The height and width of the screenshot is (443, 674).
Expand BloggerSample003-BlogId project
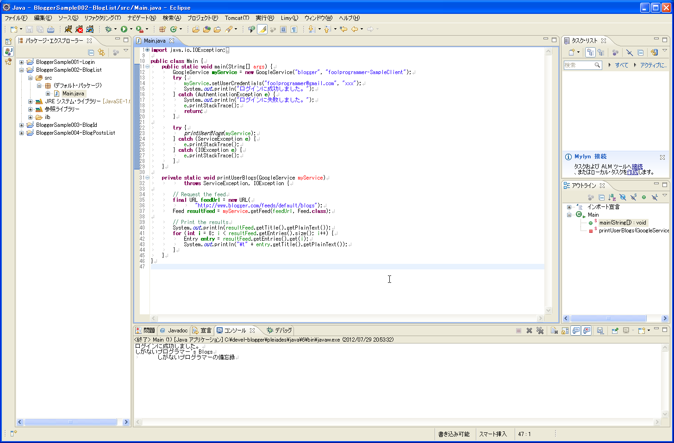21,125
